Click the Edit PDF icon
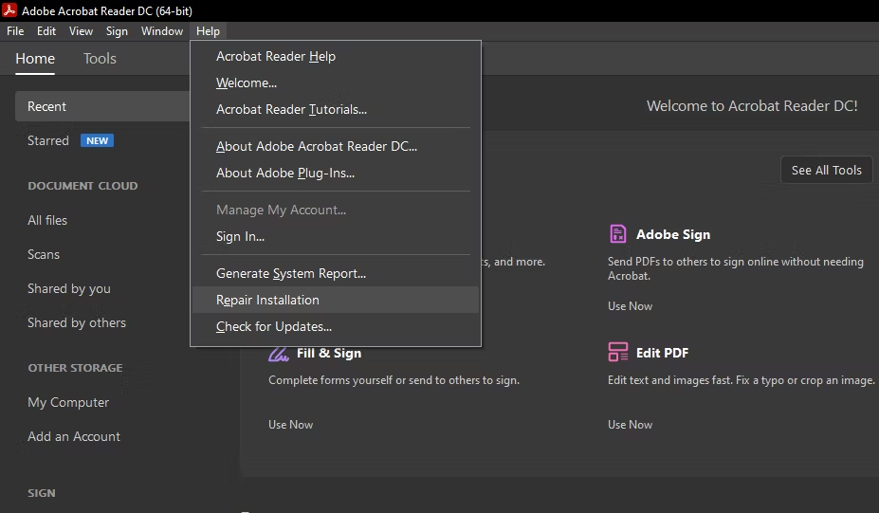The image size is (879, 513). pyautogui.click(x=618, y=353)
